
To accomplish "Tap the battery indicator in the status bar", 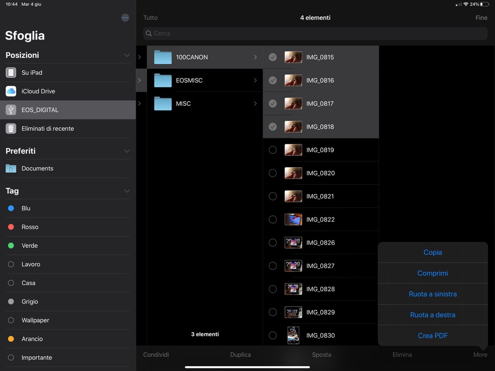I will (485, 4).
